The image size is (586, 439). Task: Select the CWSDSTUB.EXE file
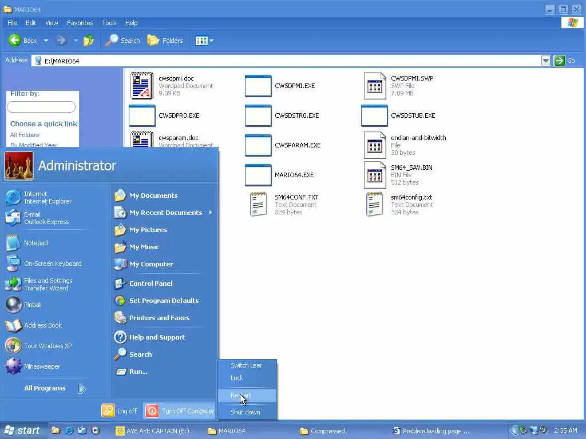click(x=398, y=115)
